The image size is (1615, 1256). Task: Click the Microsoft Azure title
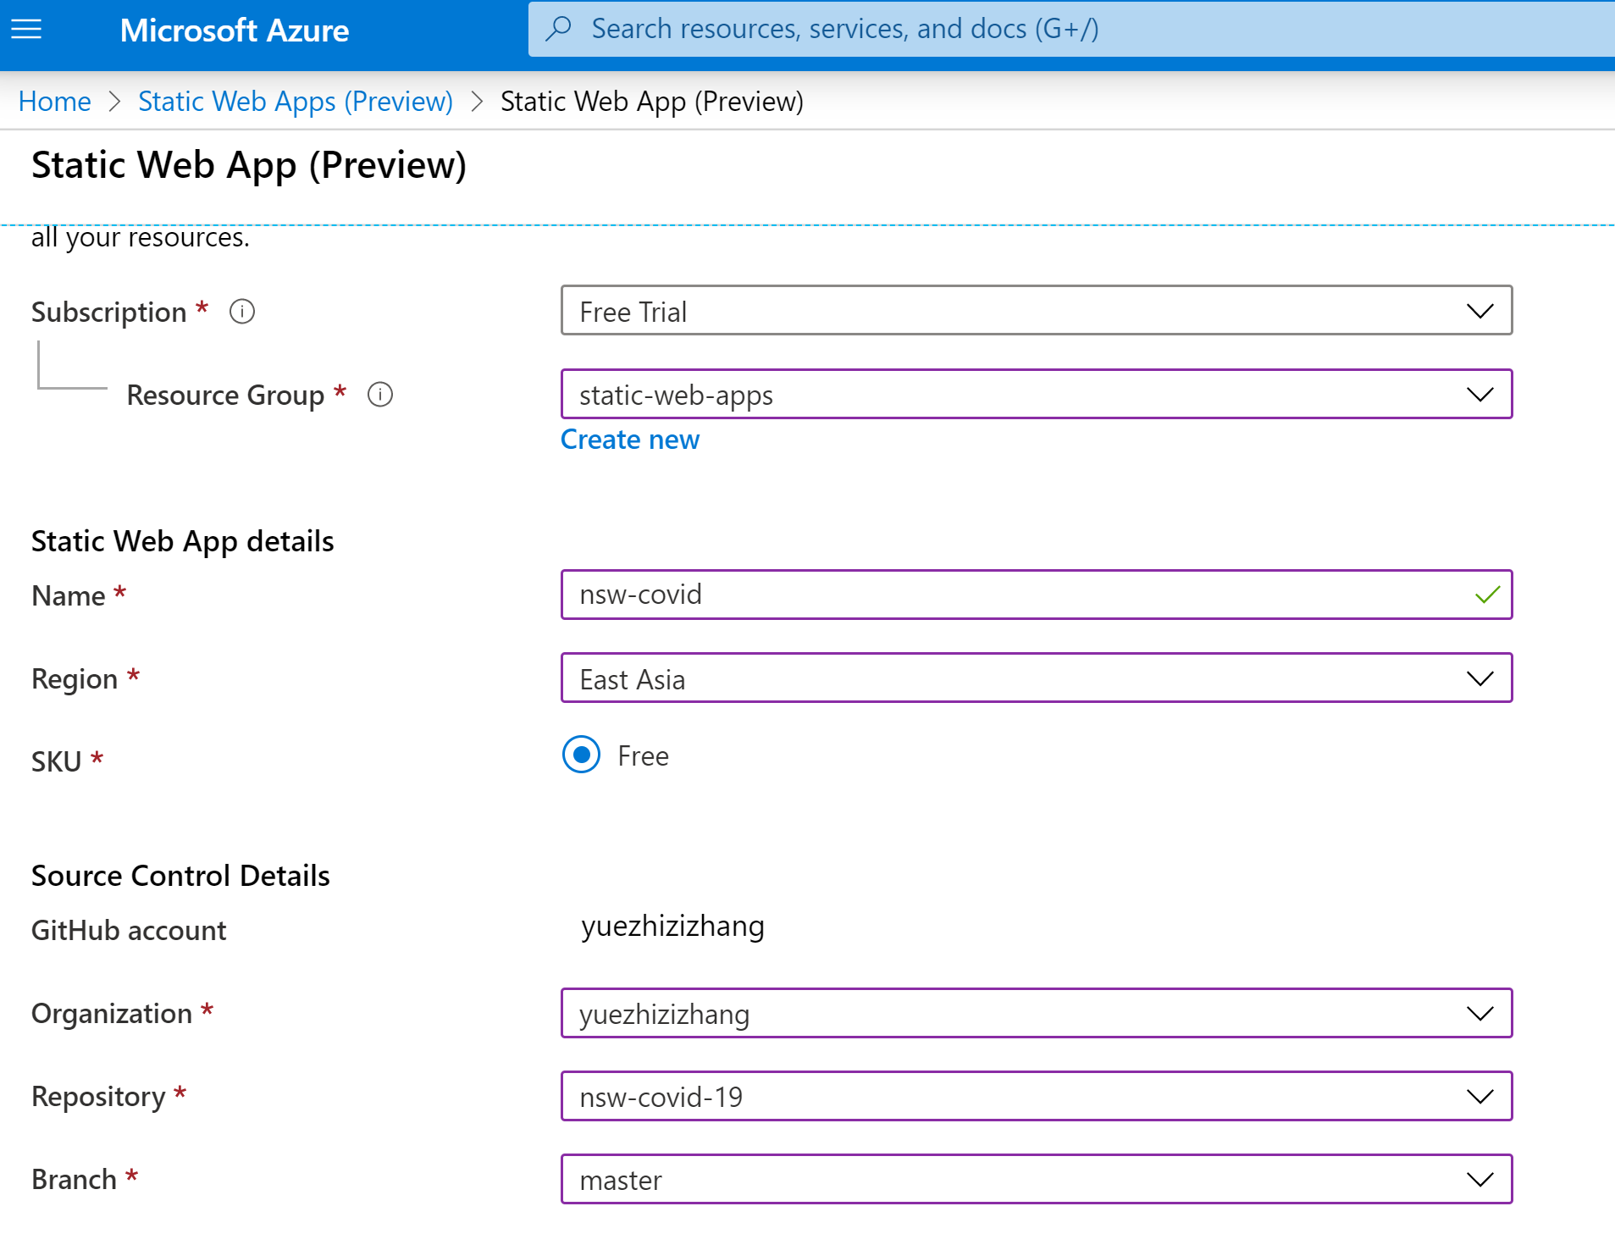235,30
